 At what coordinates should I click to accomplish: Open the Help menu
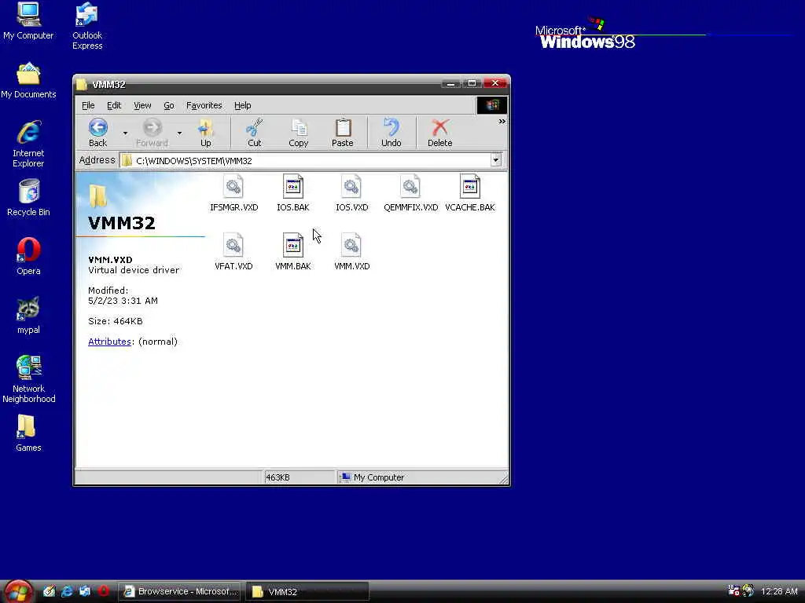pos(242,105)
